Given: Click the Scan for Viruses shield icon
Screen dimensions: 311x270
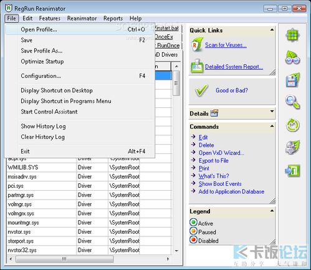Looking at the screenshot, I should pos(196,44).
